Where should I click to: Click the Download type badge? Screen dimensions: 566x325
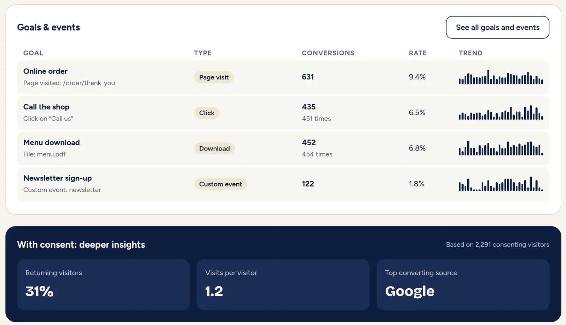(x=214, y=148)
